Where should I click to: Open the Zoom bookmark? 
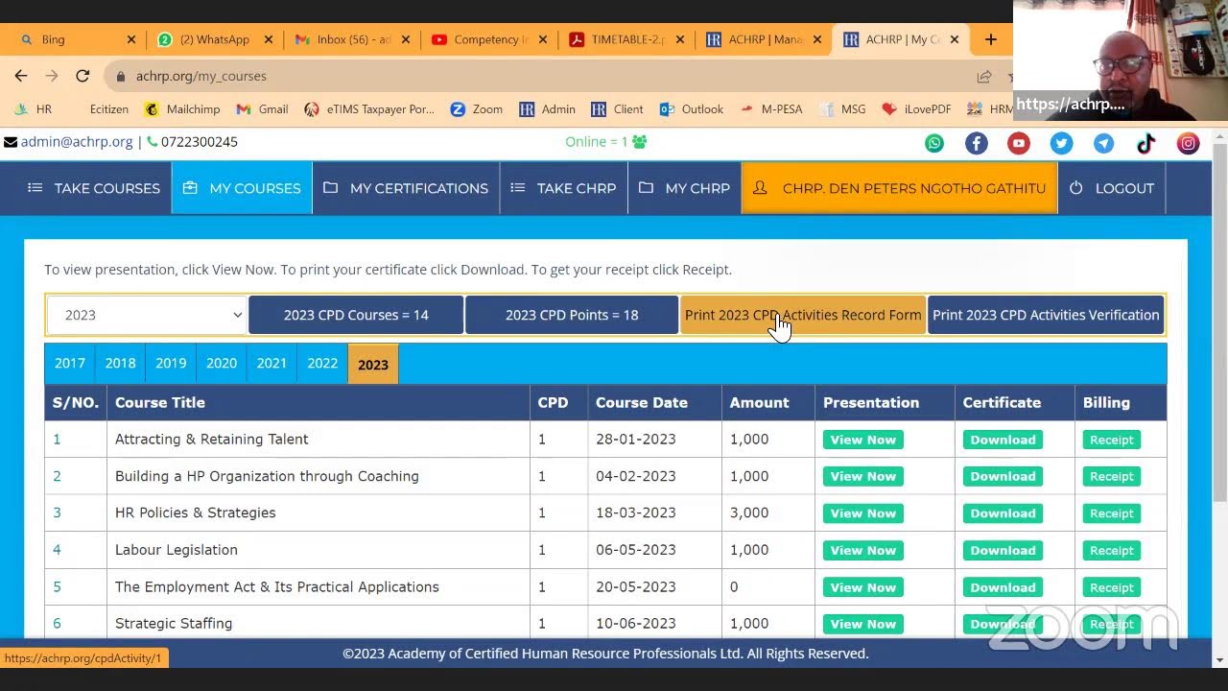[x=477, y=109]
